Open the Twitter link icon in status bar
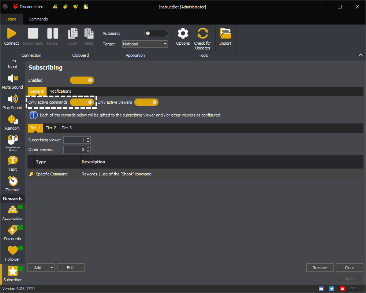The height and width of the screenshot is (293, 366). click(332, 289)
